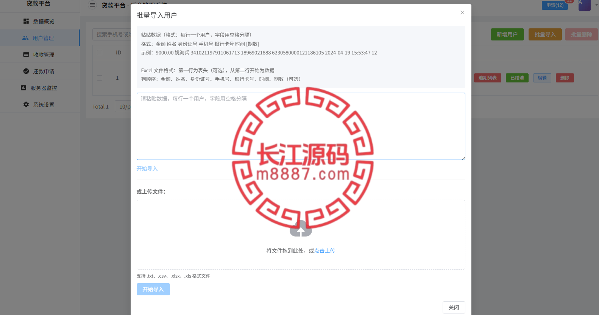
Task: Open 数据概览 menu item
Action: [x=40, y=22]
